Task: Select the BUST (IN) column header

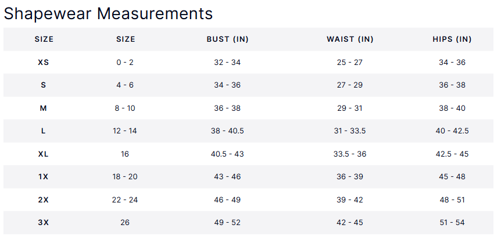Action: [x=227, y=39]
